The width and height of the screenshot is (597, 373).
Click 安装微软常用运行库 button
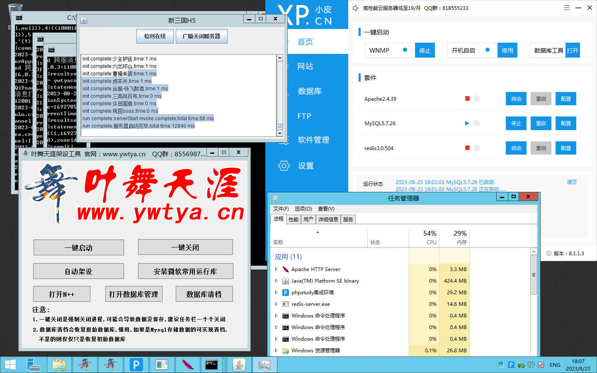tap(185, 271)
